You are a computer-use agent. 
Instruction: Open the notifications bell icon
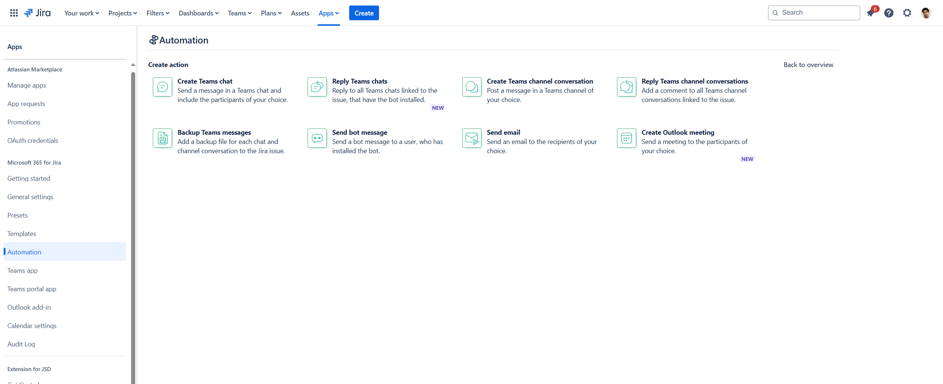tap(871, 13)
